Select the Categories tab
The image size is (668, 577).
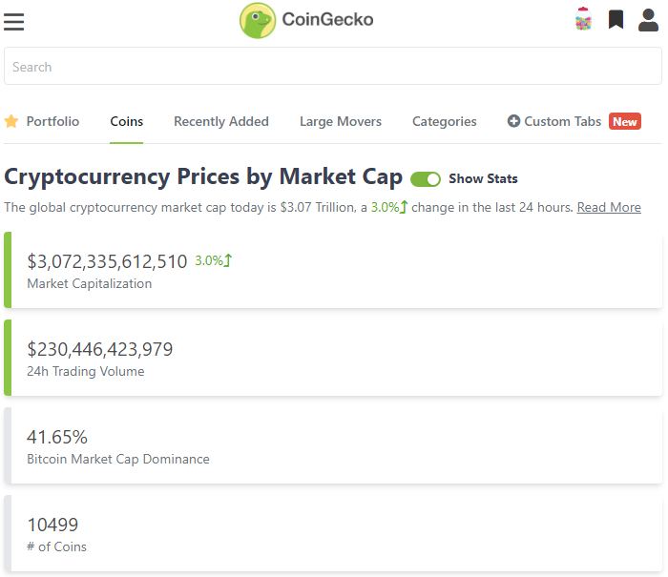coord(445,121)
